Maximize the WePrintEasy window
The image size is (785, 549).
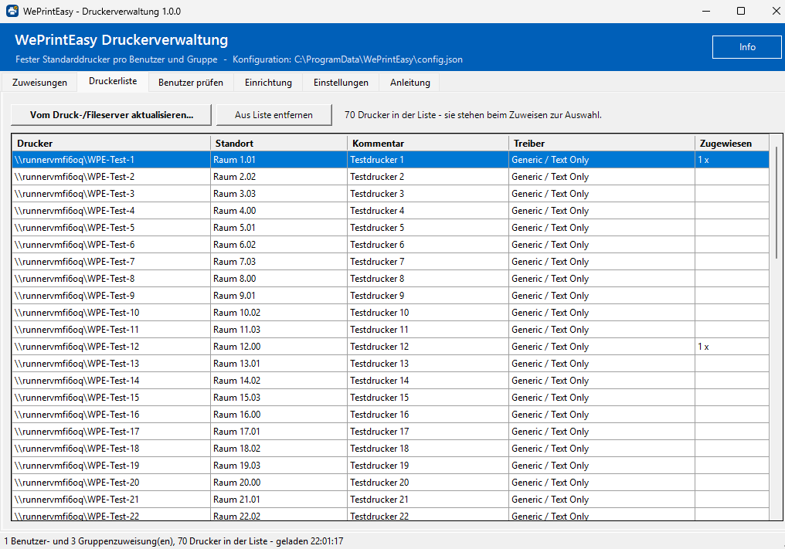741,11
